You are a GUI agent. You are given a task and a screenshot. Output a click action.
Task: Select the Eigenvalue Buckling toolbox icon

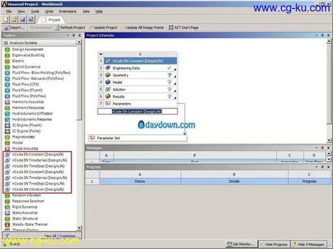click(x=7, y=55)
